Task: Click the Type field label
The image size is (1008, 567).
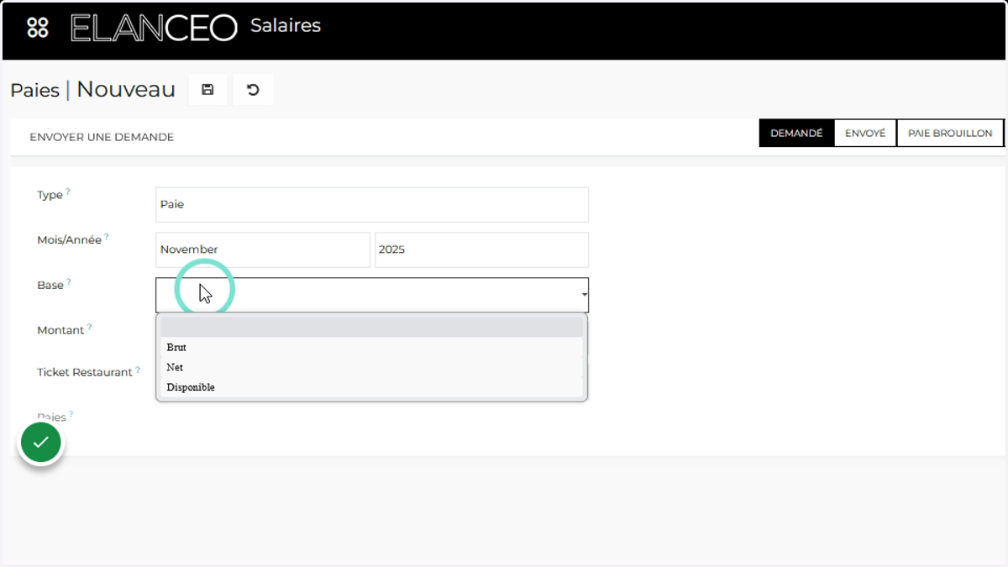Action: coord(50,195)
